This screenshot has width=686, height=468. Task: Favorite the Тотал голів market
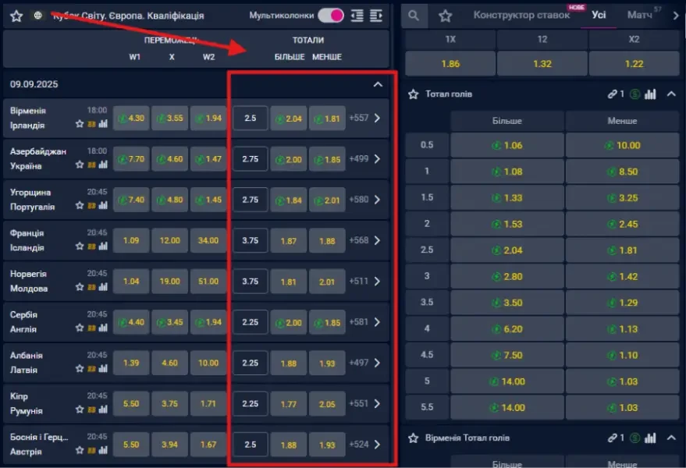(x=414, y=94)
